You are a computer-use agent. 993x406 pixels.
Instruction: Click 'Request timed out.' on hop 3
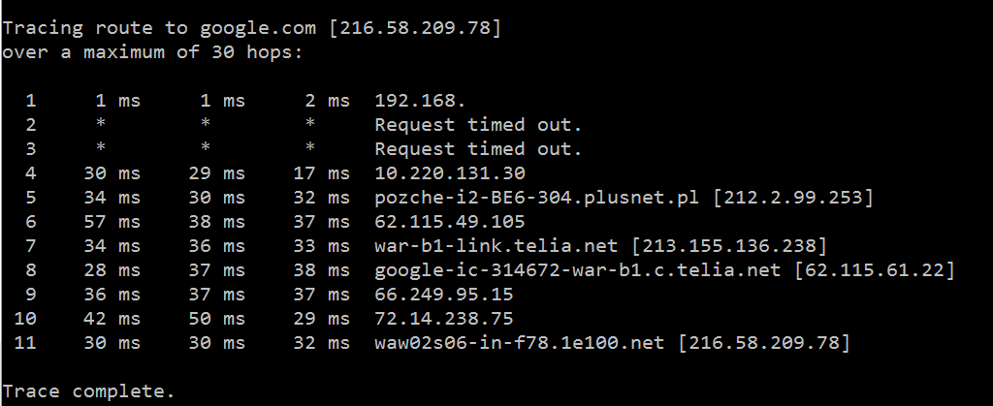(478, 149)
